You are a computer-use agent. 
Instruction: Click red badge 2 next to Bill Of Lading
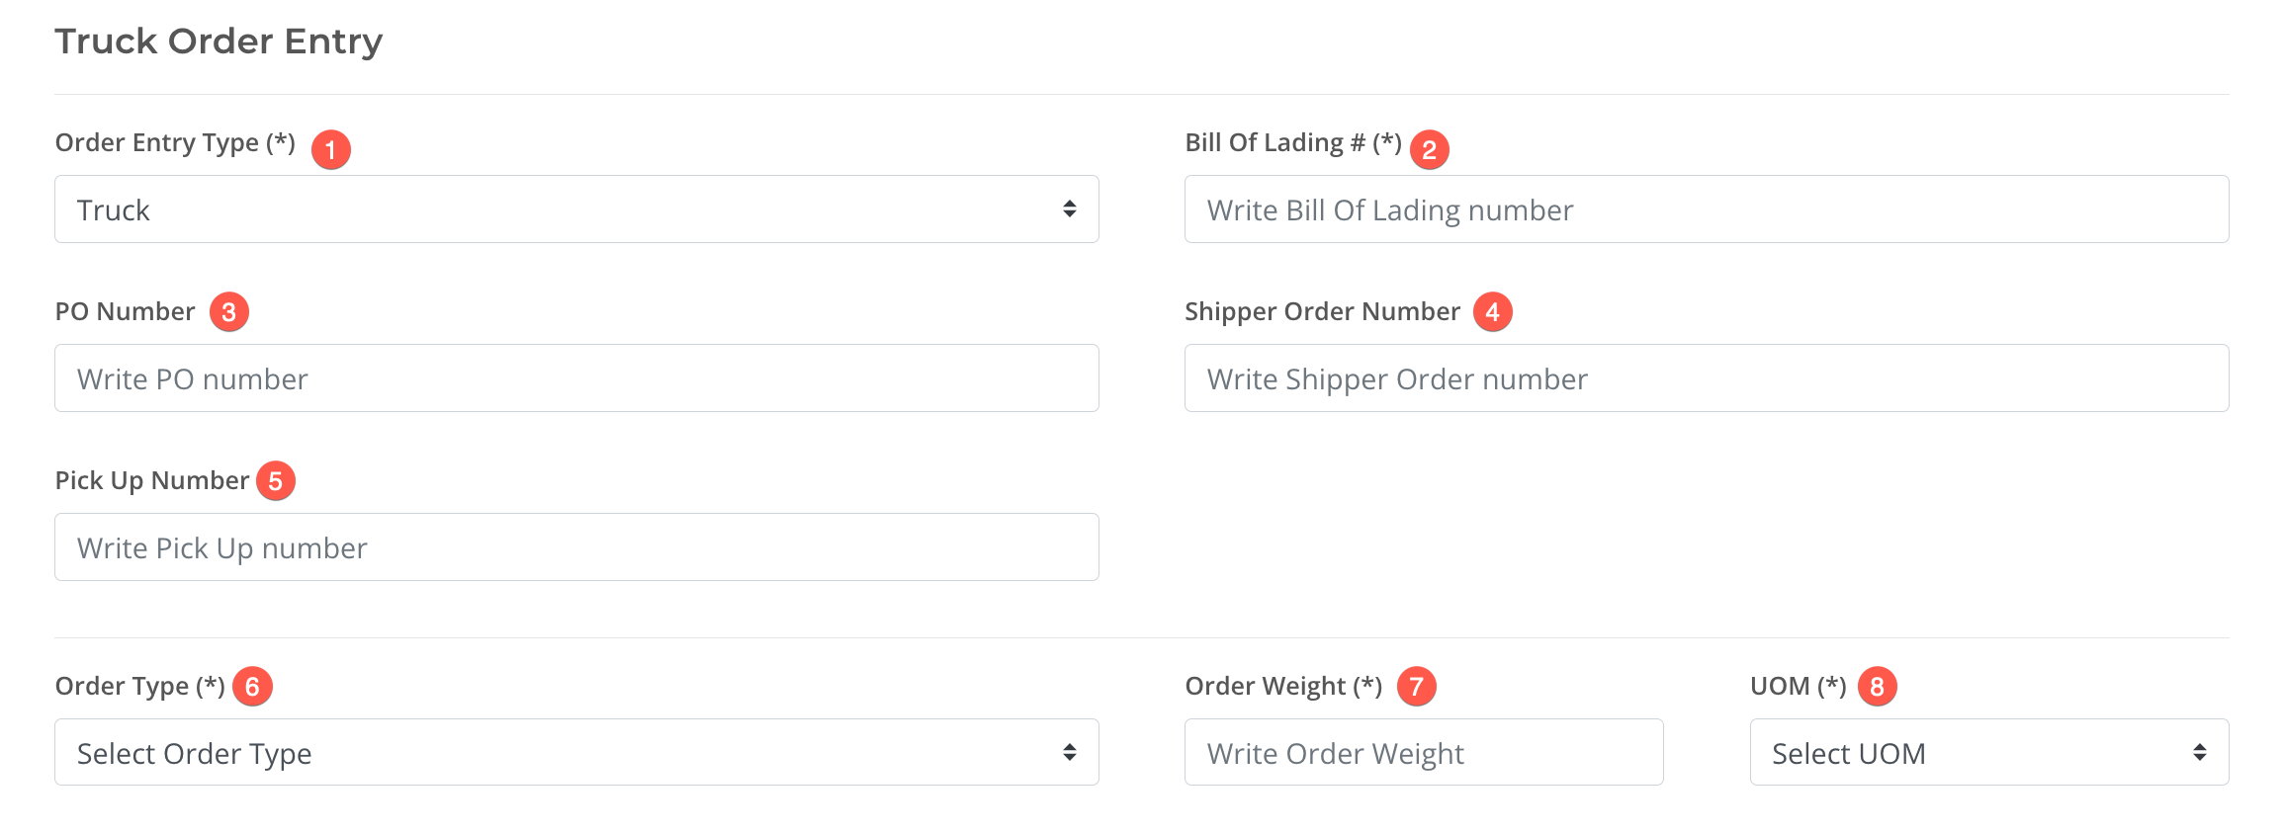[1430, 149]
